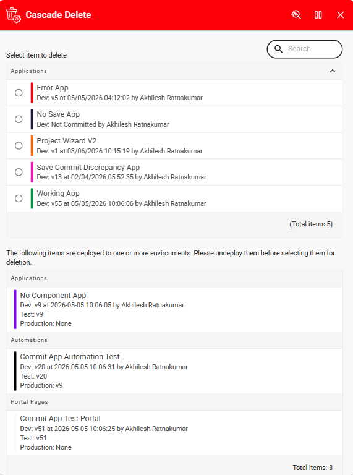Toggle the split panel view icon
Screen dimensions: 353x475
318,15
